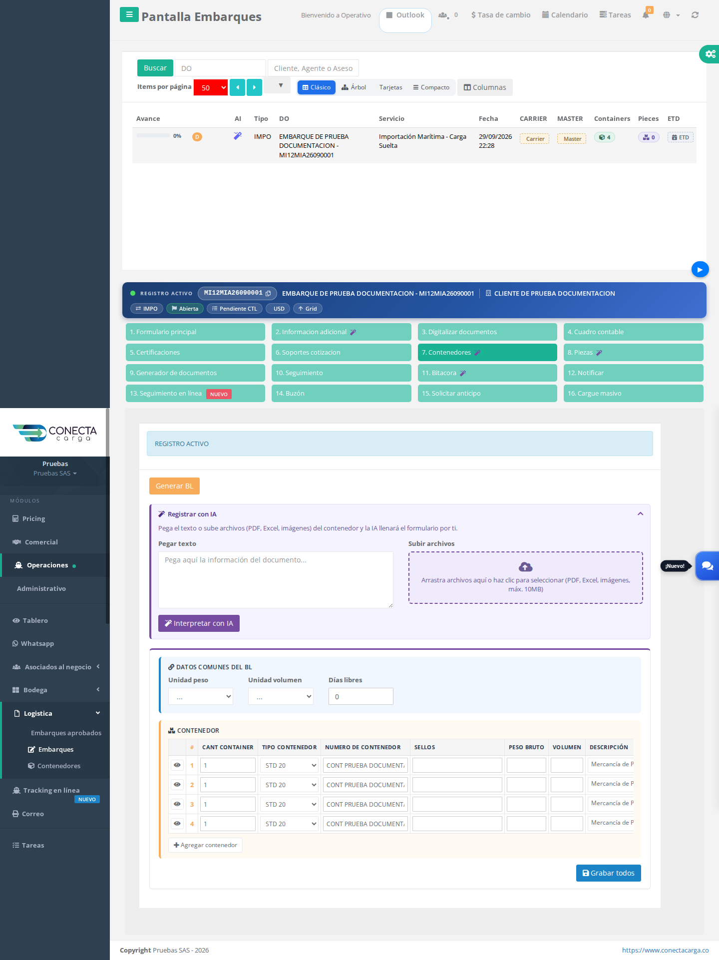The width and height of the screenshot is (719, 960).
Task: Click Grabar todos button
Action: tap(608, 873)
